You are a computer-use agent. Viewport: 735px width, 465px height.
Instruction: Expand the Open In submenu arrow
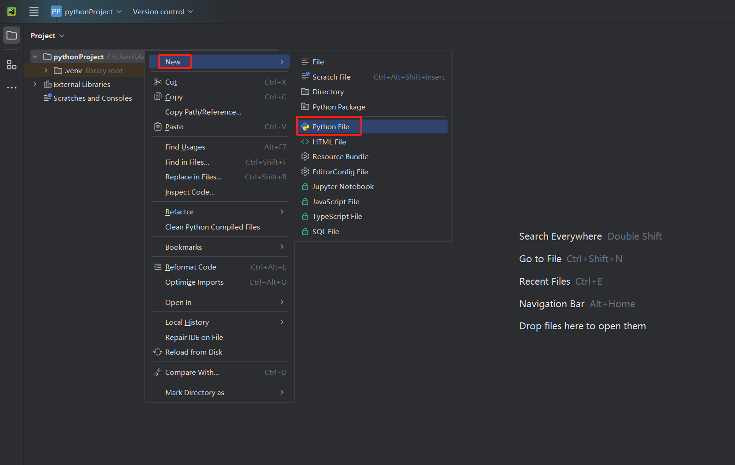pos(282,302)
